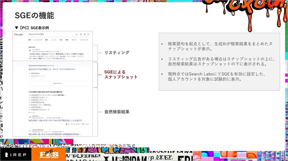Click the magnifier search icon

pos(88,35)
